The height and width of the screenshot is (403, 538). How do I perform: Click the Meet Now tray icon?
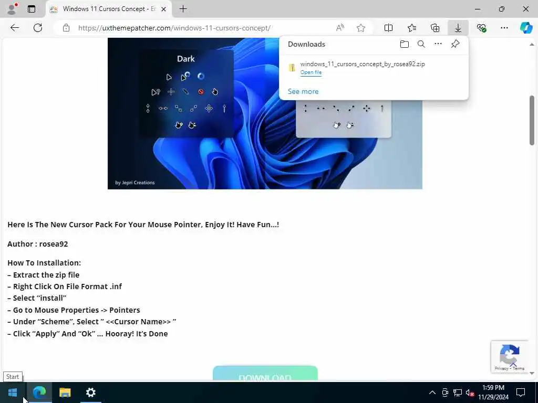coord(445,393)
